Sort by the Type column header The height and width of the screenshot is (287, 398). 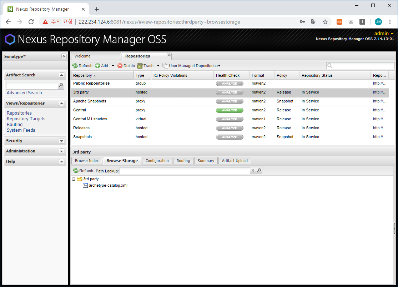click(142, 75)
